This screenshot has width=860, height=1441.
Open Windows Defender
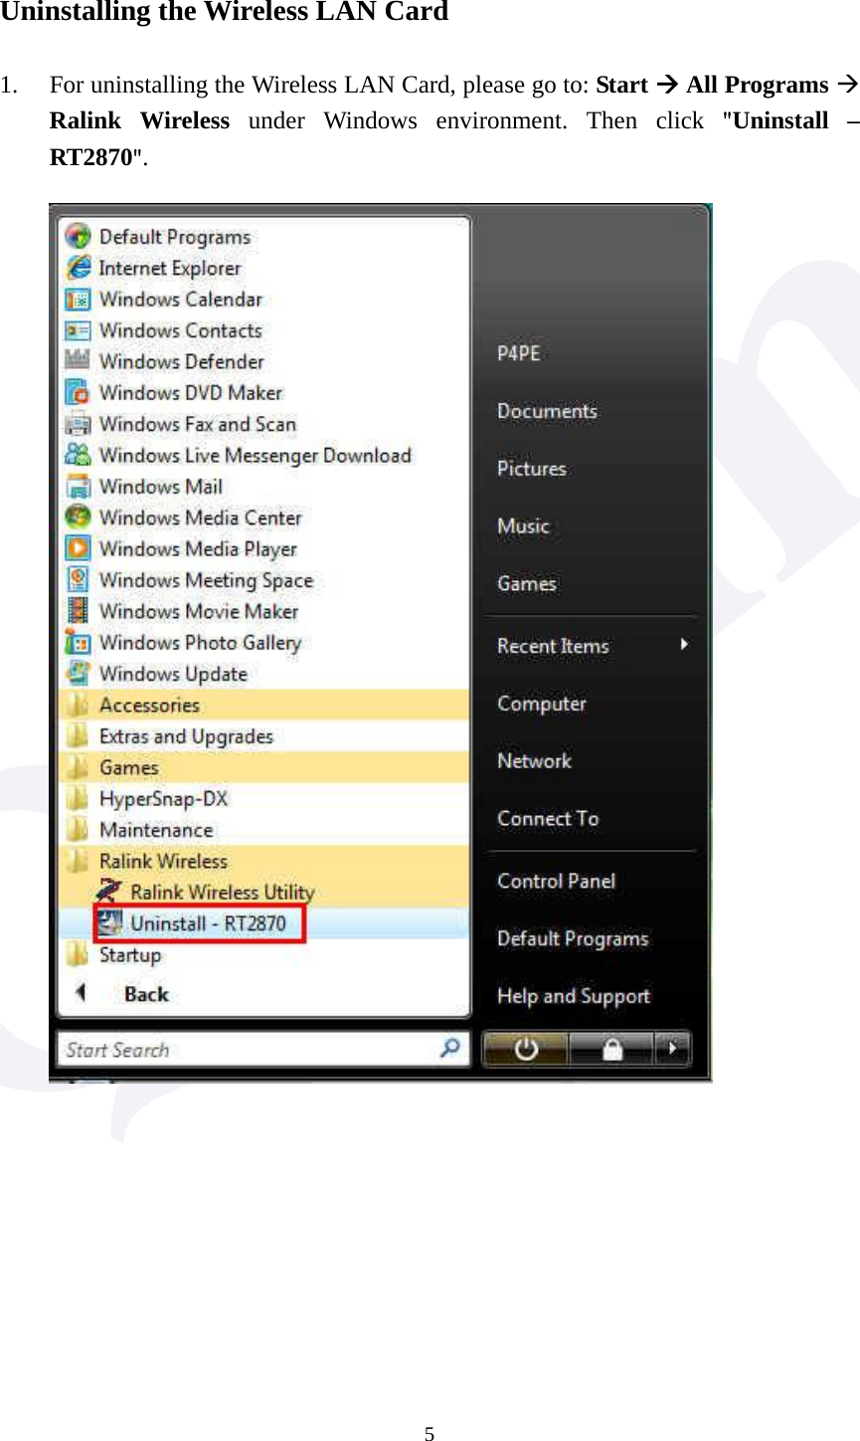[180, 360]
